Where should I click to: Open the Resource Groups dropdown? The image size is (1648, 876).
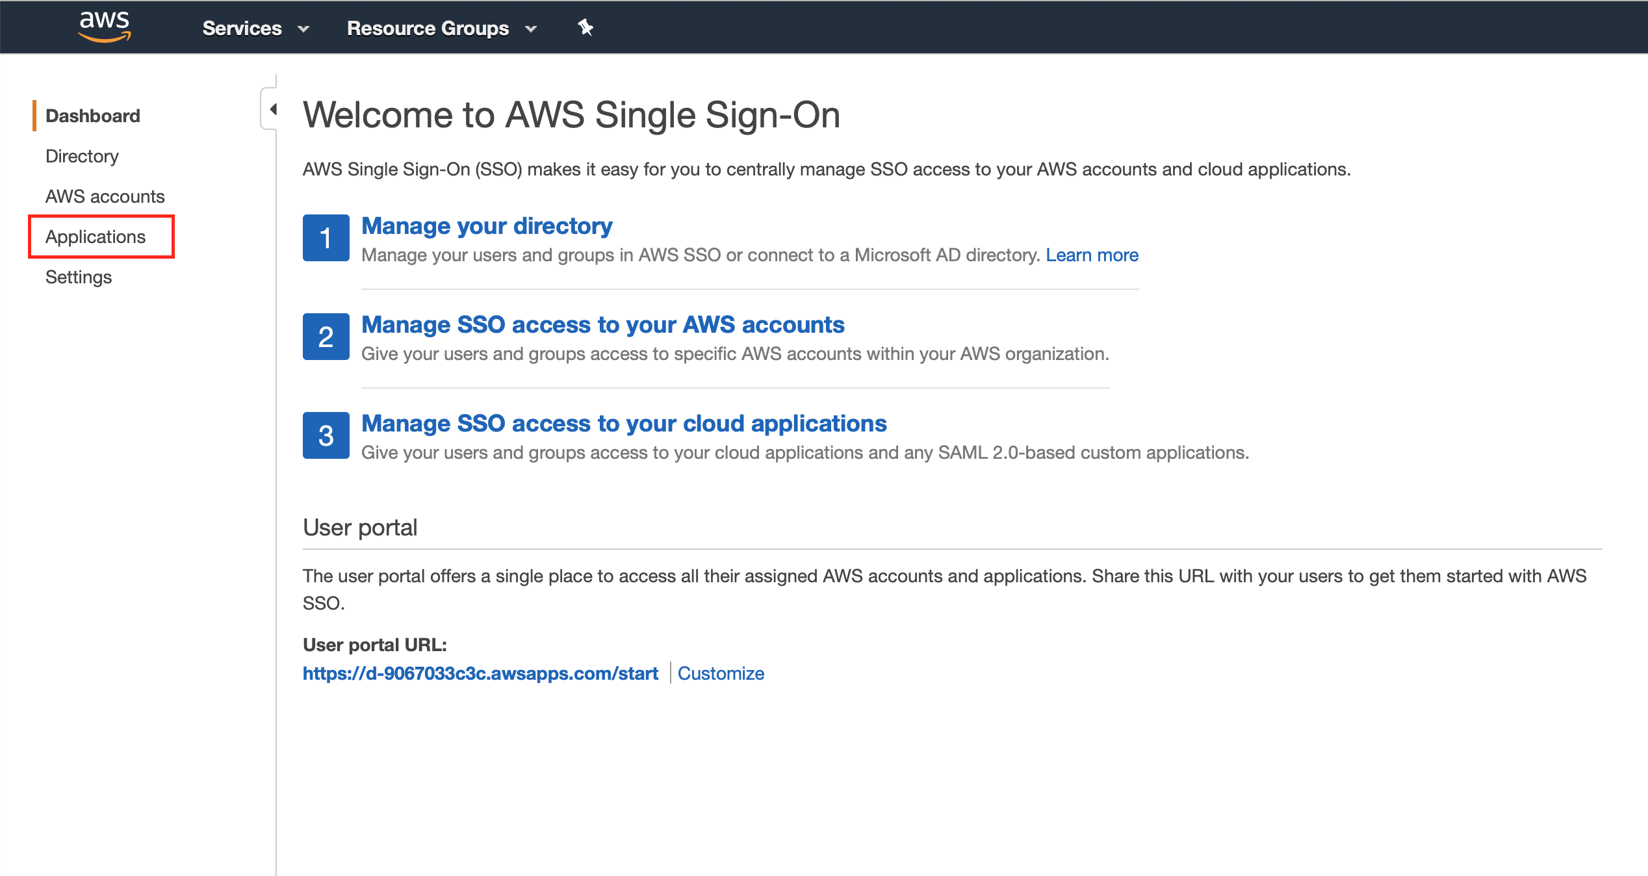tap(442, 28)
